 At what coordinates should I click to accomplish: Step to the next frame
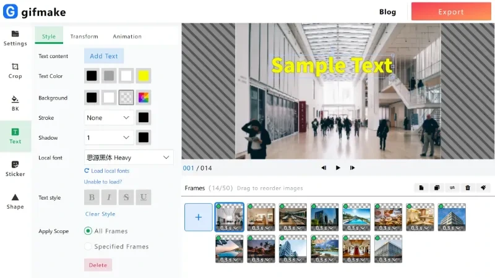(x=352, y=167)
